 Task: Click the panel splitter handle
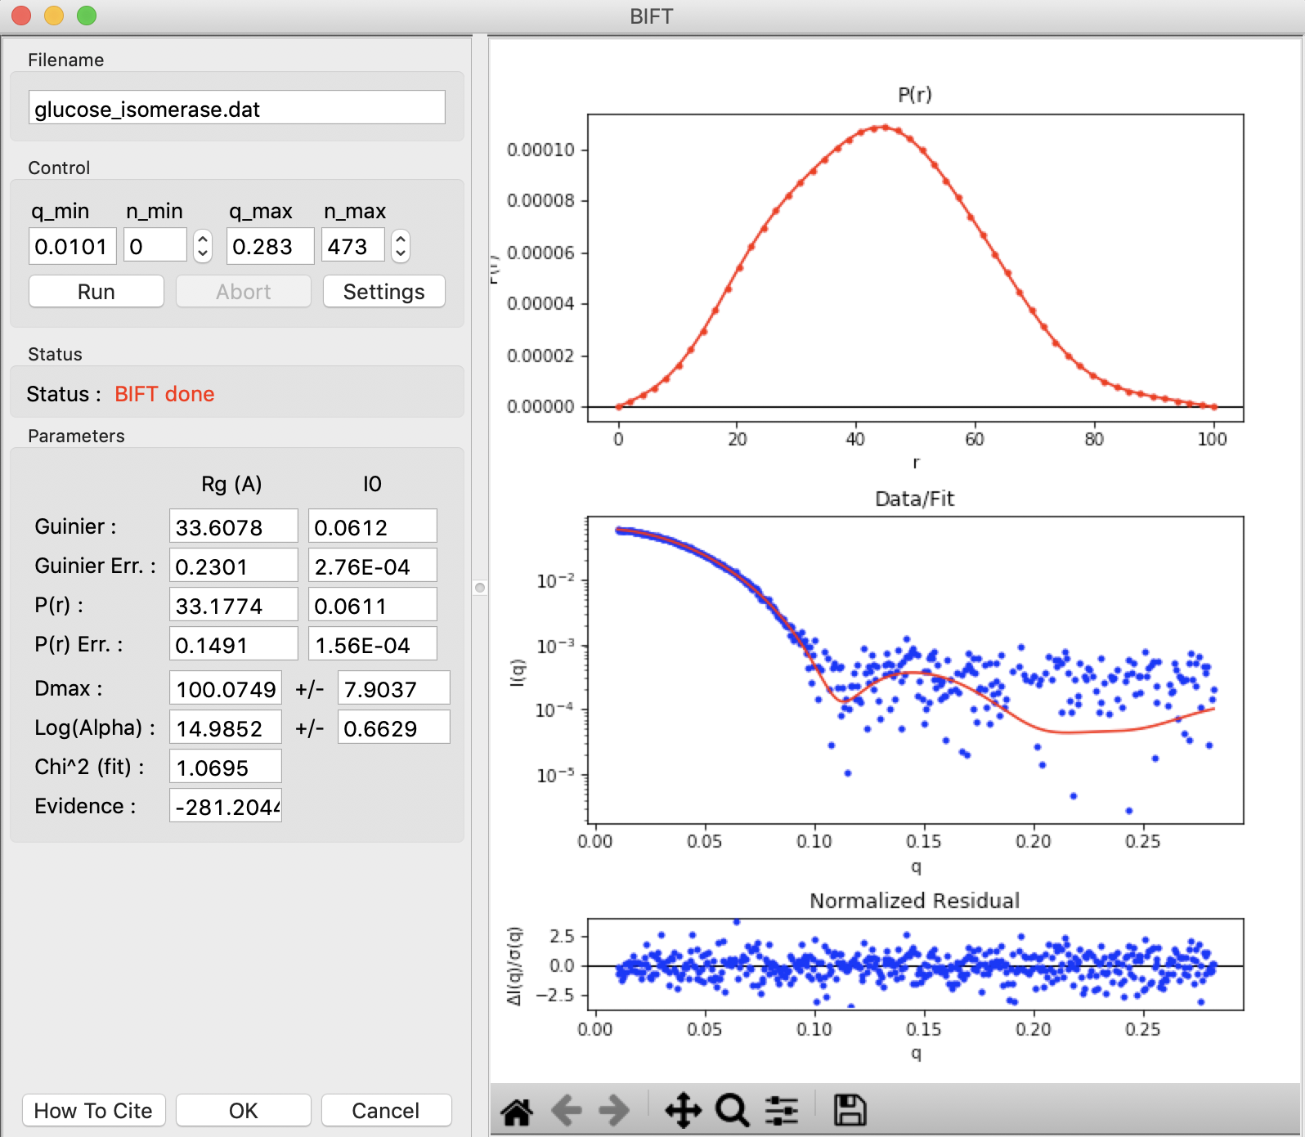pyautogui.click(x=480, y=587)
